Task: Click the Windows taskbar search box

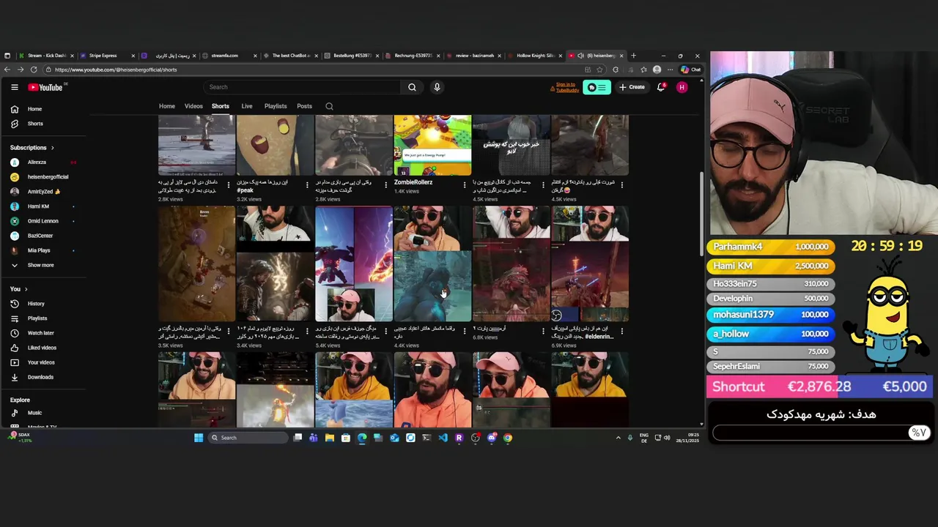Action: point(248,438)
